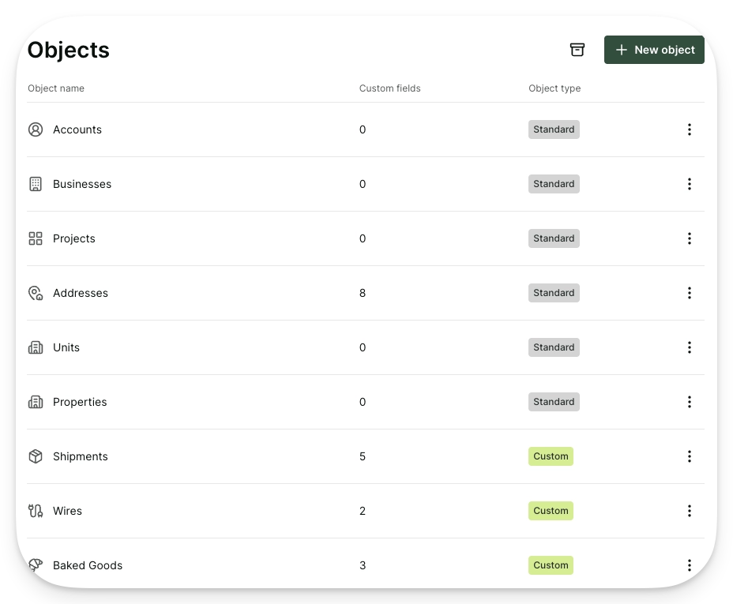
Task: Click custom fields count 8 for Addresses
Action: coord(363,293)
